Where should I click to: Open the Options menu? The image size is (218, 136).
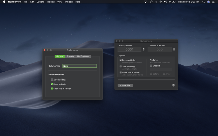40,2
